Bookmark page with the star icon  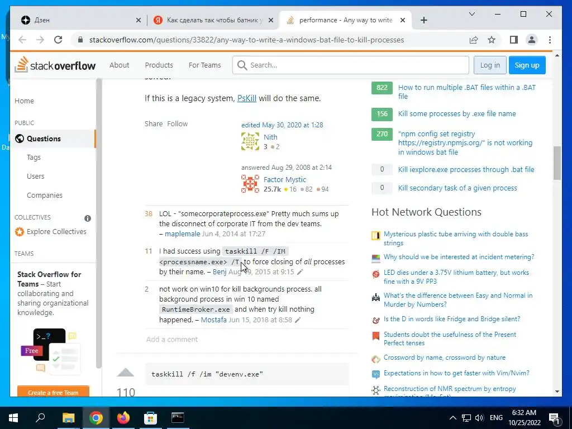tap(492, 40)
